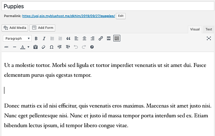Decrease paragraph indent
This screenshot has width=215, height=136.
60,47
